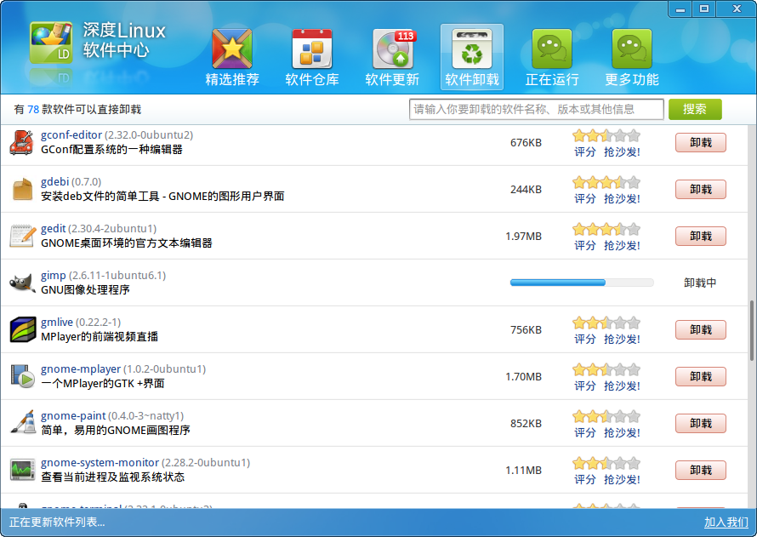The image size is (757, 537).
Task: Open the 更多功能 chat bubble icon
Action: (x=632, y=49)
